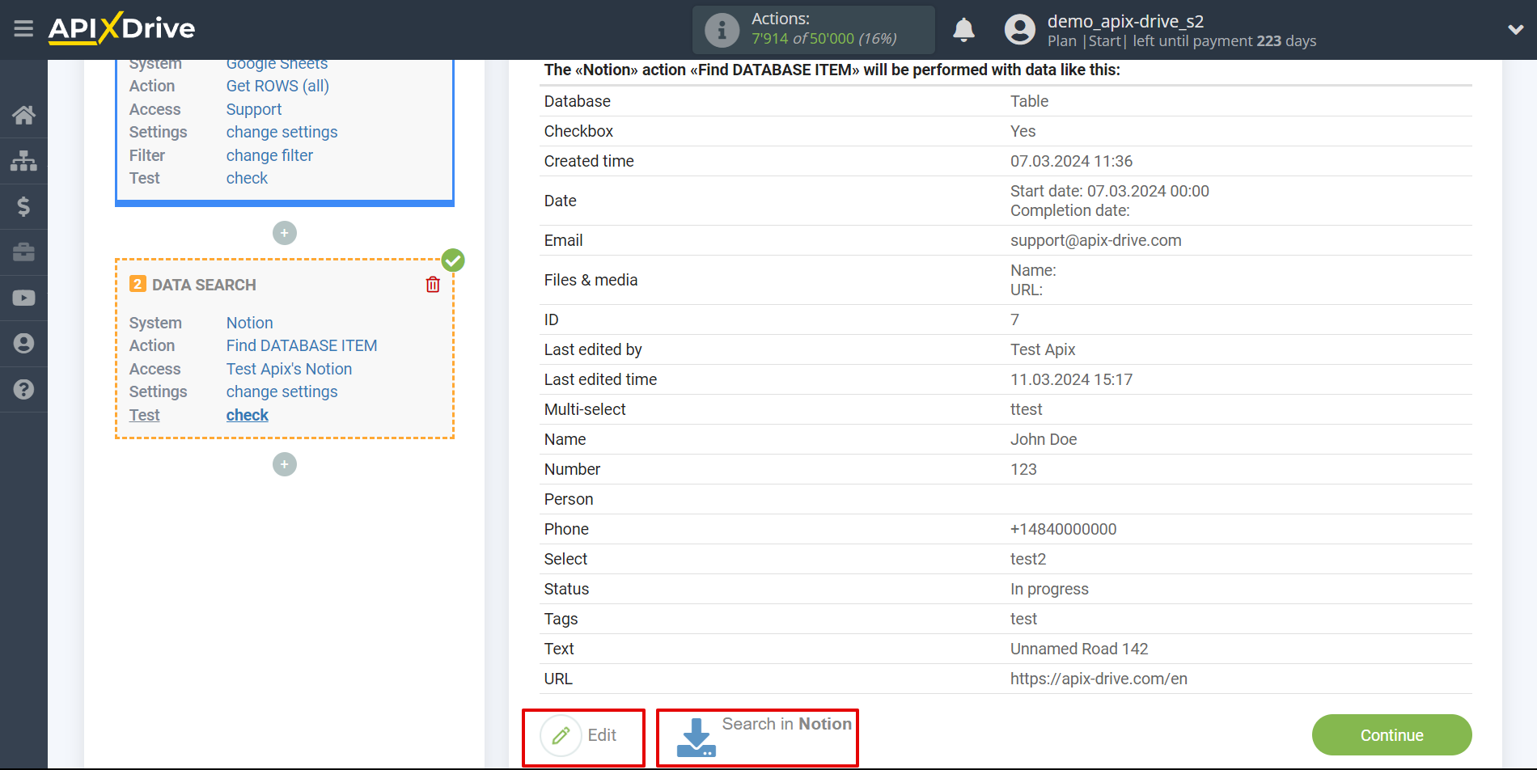Click the ApiX-Drive logo
The height and width of the screenshot is (770, 1537).
point(121,28)
